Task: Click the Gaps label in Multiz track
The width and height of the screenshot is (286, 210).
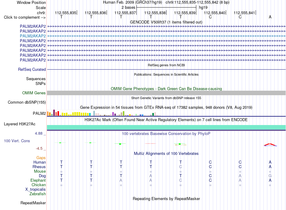Action: 41,158
